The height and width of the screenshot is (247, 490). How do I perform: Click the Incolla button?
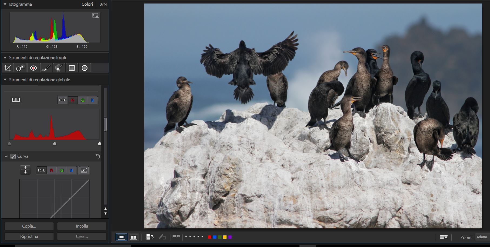click(x=82, y=226)
